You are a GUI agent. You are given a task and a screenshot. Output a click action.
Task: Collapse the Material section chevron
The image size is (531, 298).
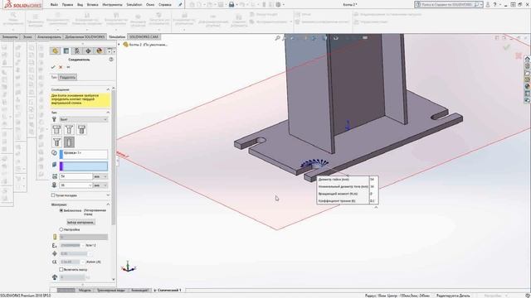[108, 204]
